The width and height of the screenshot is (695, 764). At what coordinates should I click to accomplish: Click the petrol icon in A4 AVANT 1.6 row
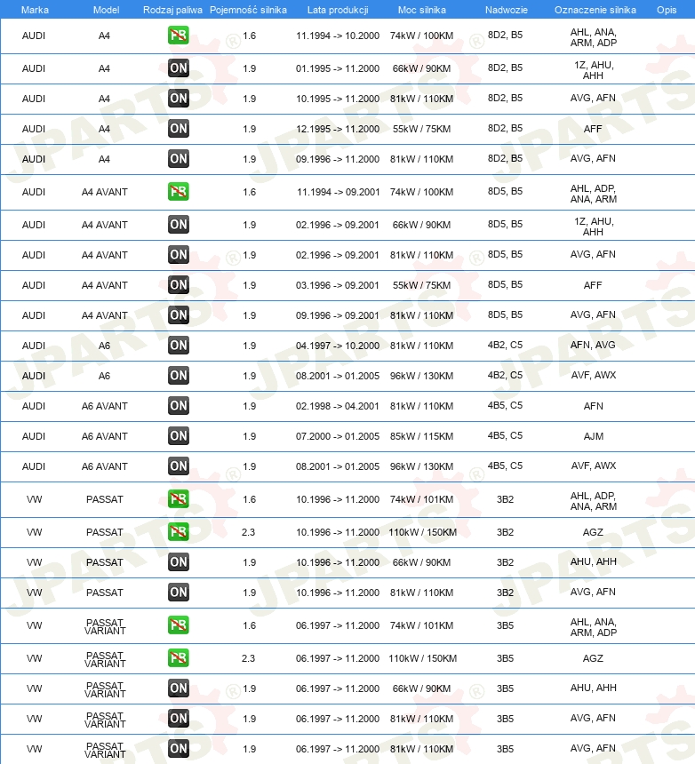pyautogui.click(x=179, y=192)
